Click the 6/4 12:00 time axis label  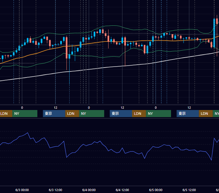pos(122,190)
